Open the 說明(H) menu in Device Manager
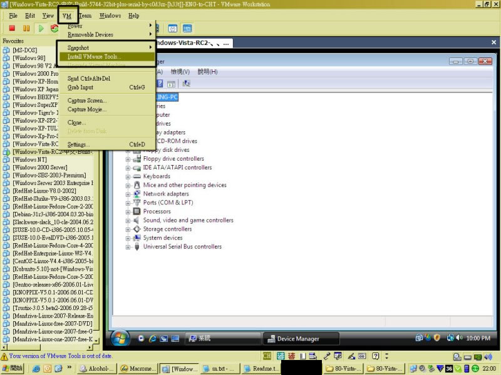This screenshot has width=501, height=375. tap(208, 72)
